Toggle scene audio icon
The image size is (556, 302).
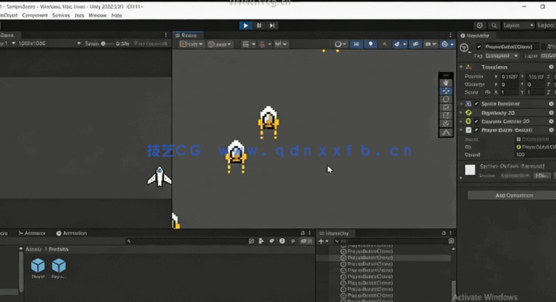385,44
